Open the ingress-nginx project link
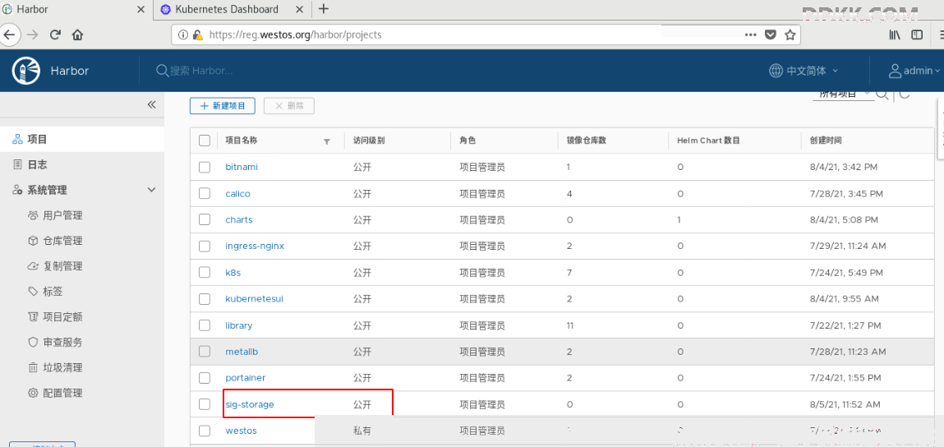Image resolution: width=944 pixels, height=447 pixels. (x=255, y=246)
